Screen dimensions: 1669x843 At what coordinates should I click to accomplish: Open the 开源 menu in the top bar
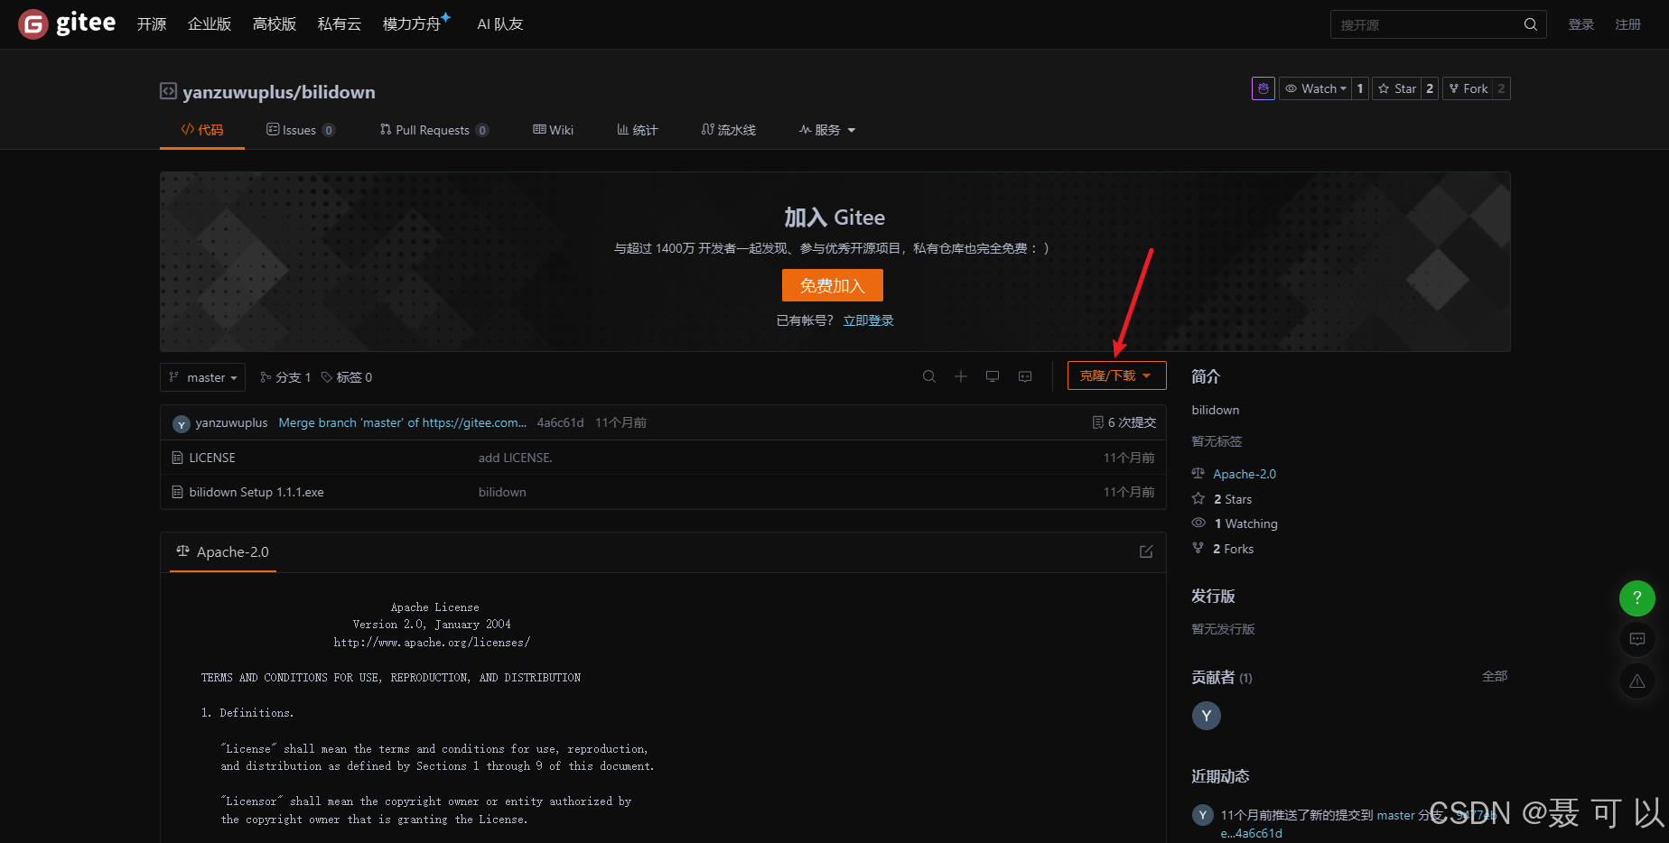(x=152, y=24)
